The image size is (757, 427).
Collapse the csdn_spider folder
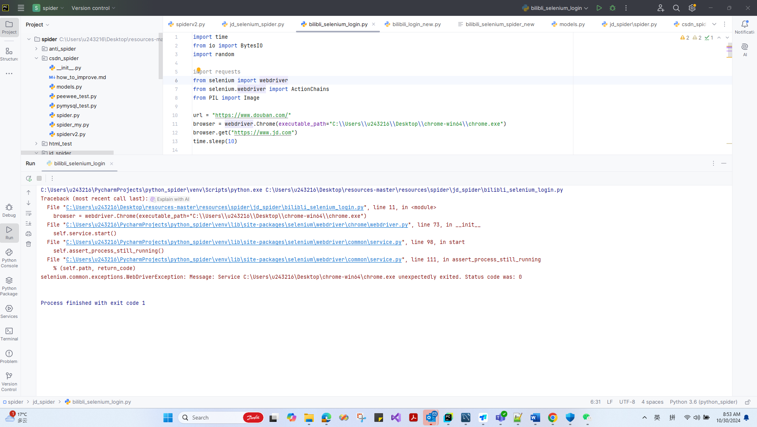pyautogui.click(x=36, y=58)
